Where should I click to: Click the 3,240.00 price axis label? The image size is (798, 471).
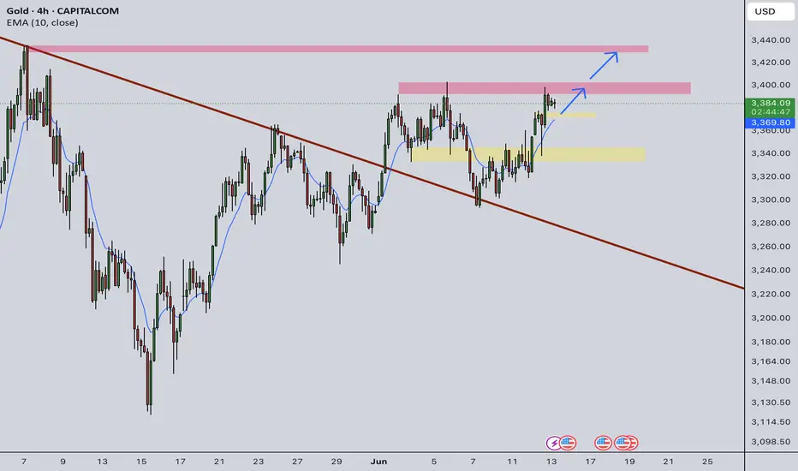click(x=771, y=271)
